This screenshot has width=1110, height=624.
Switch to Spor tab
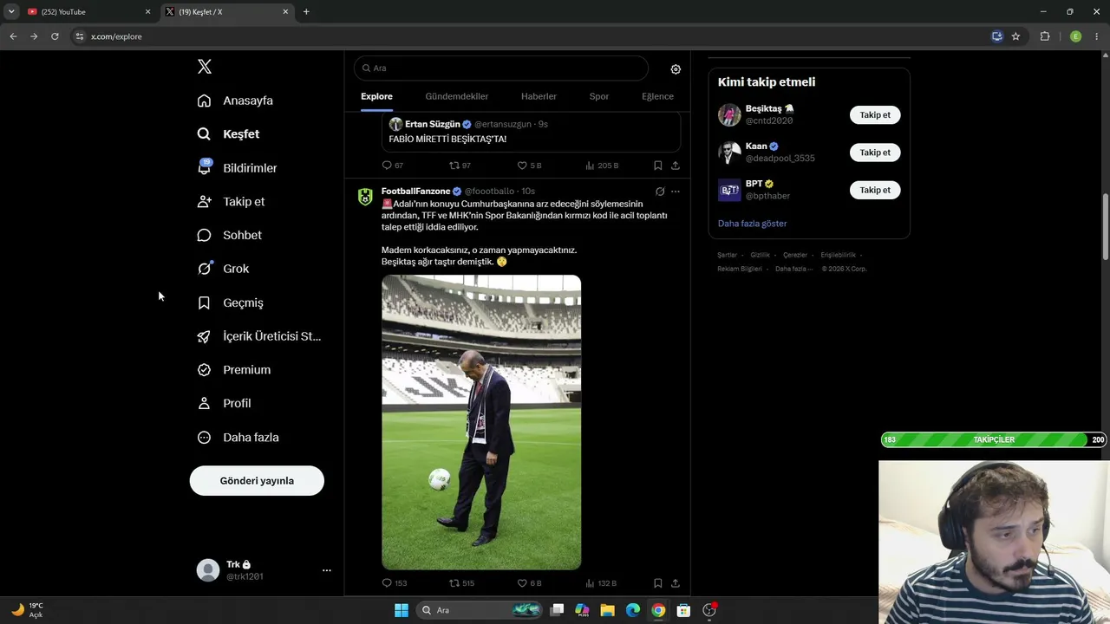tap(599, 96)
